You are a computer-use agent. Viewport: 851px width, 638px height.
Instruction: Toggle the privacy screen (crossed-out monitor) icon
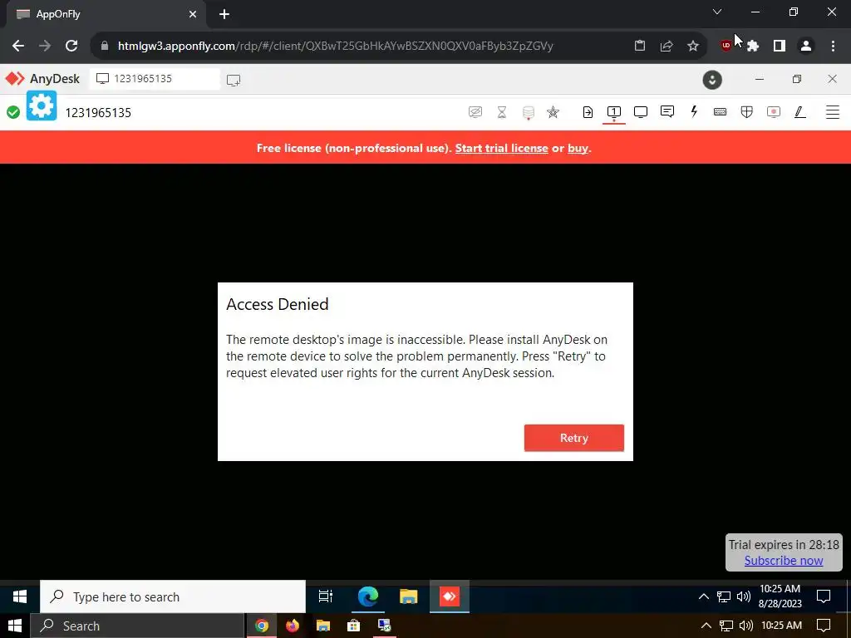[475, 112]
